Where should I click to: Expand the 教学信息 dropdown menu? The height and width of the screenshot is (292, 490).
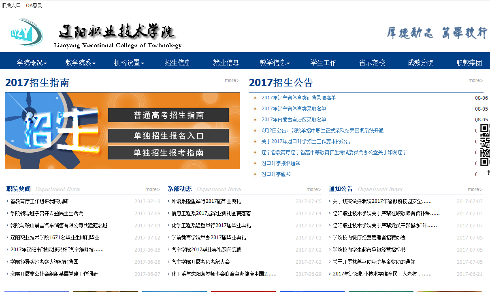275,63
